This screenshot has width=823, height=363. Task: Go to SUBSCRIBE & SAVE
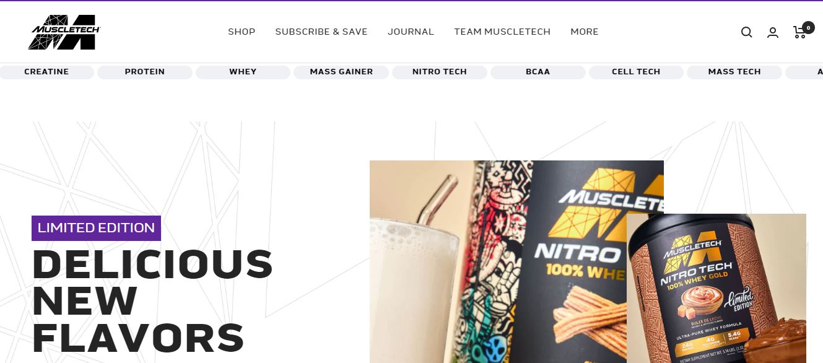coord(321,32)
